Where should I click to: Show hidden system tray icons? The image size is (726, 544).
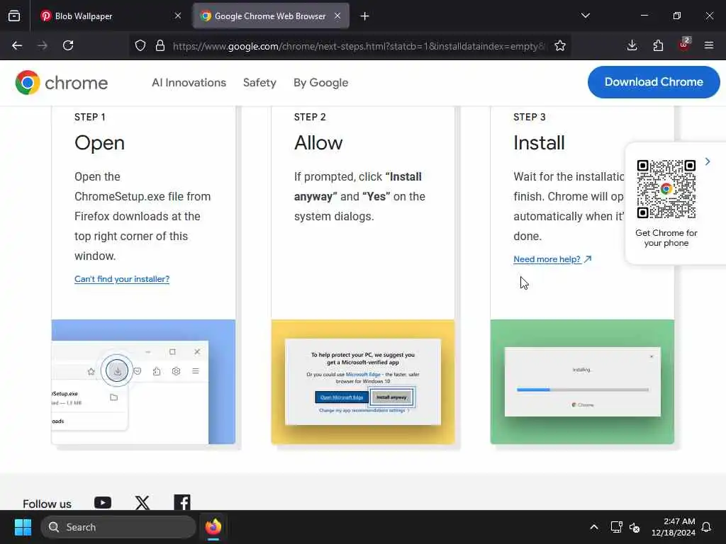pos(594,527)
